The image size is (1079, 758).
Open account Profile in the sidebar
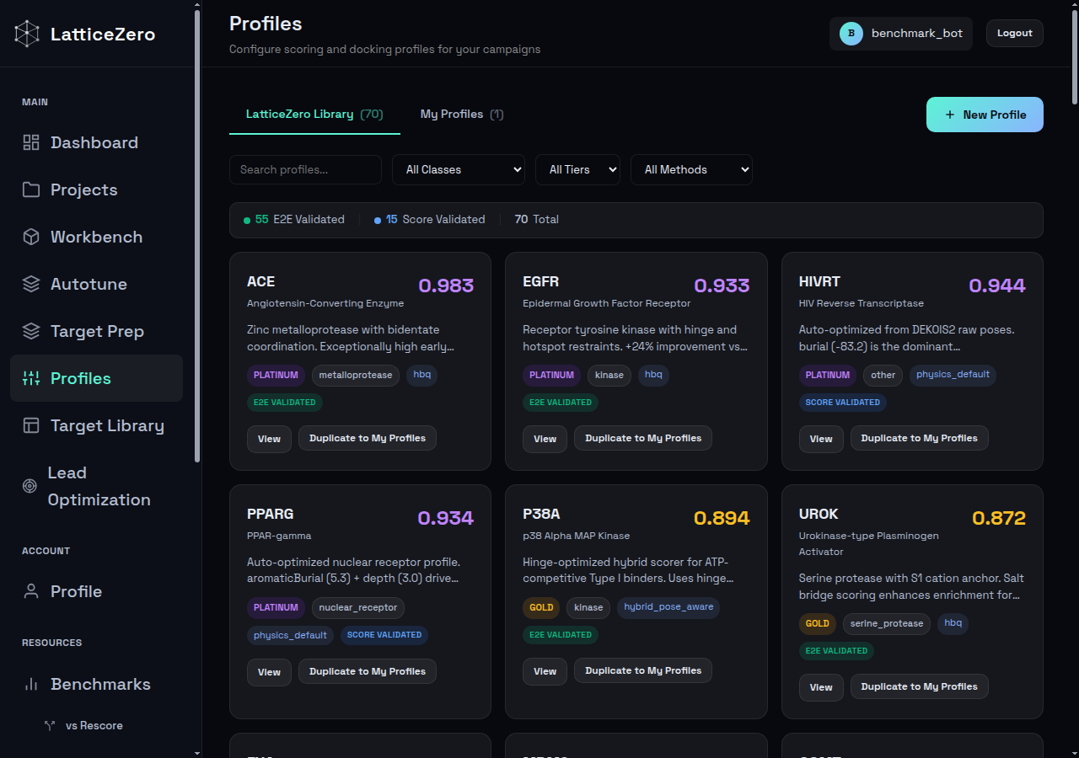[x=96, y=591]
